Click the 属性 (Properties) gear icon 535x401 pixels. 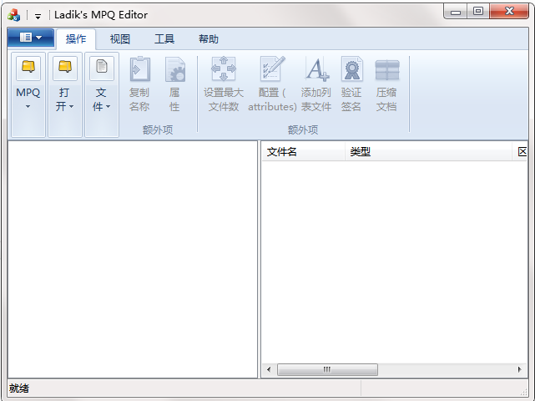tap(175, 69)
